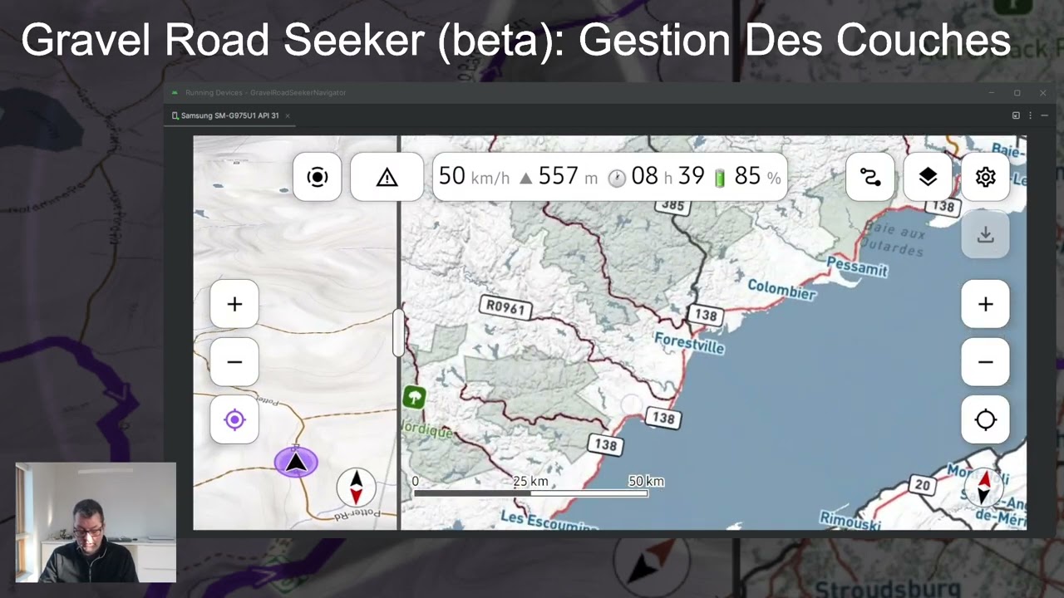Open the hazard warning triangle button
Screen dimensions: 1064x598
(x=387, y=177)
